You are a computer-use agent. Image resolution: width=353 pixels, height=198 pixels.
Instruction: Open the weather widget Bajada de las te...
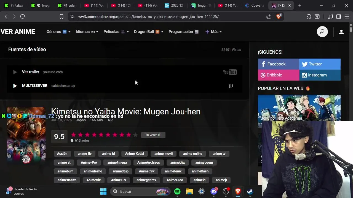tap(23, 191)
